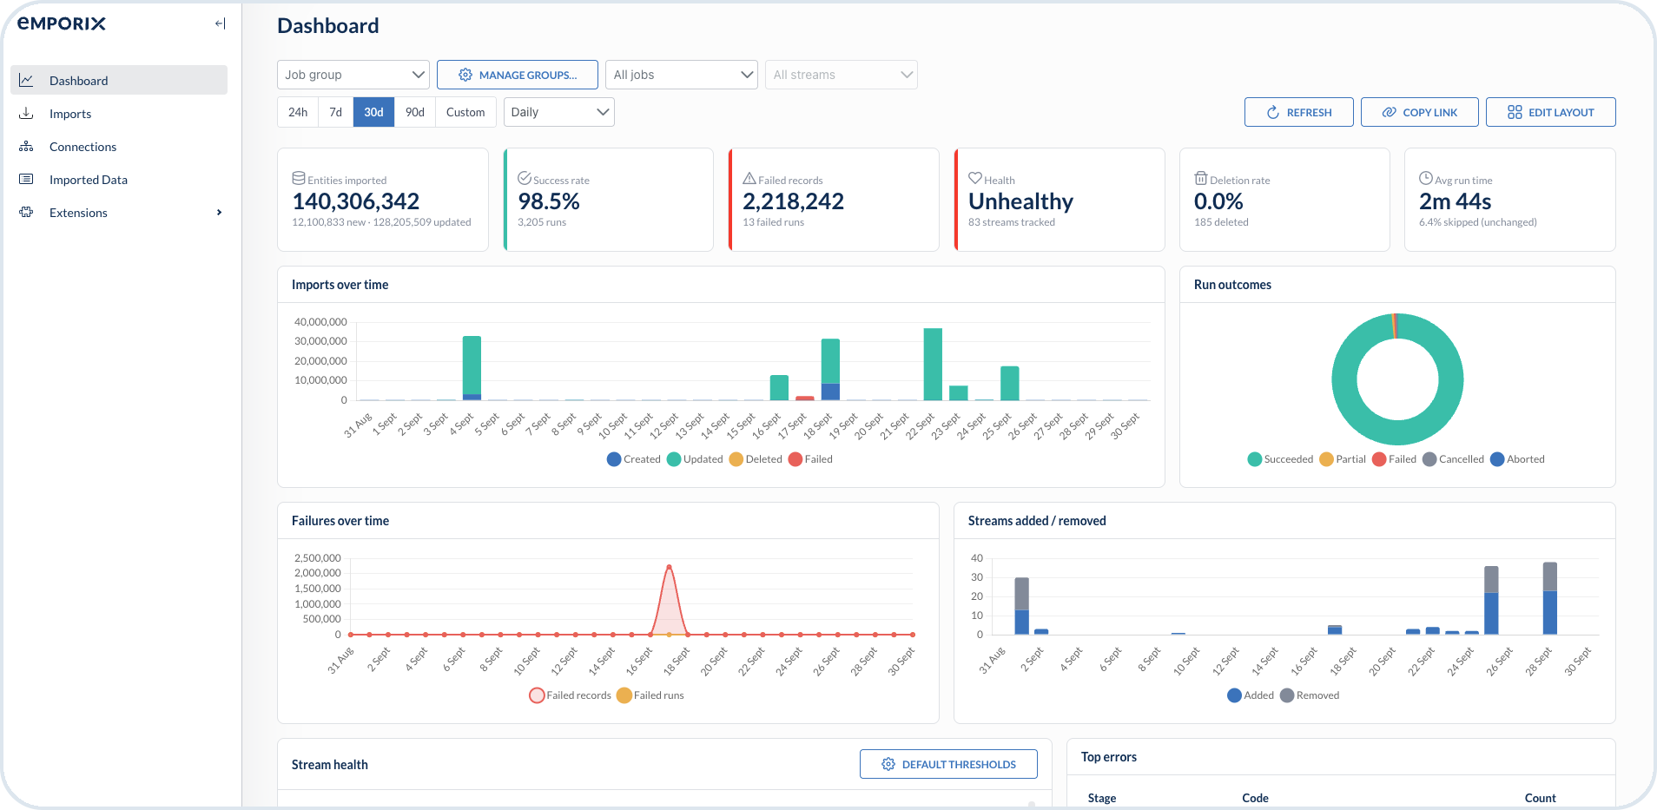Click the Entities imported database icon
Screen dimensions: 1657x810
click(x=299, y=178)
